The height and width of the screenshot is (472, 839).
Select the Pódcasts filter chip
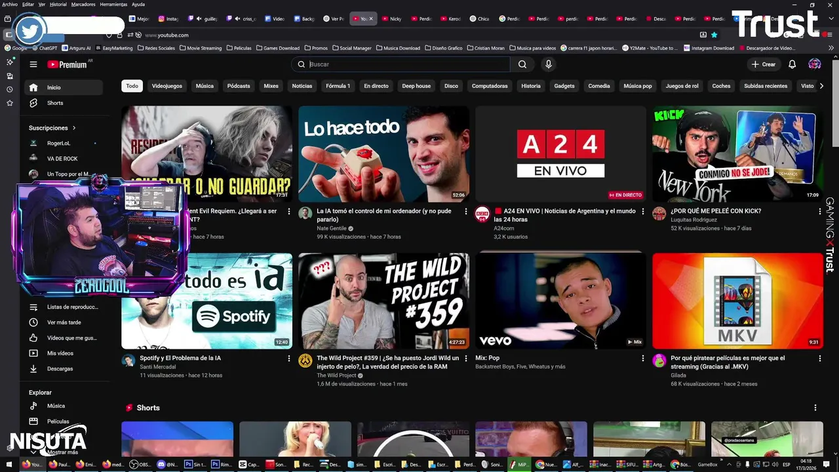tap(239, 86)
